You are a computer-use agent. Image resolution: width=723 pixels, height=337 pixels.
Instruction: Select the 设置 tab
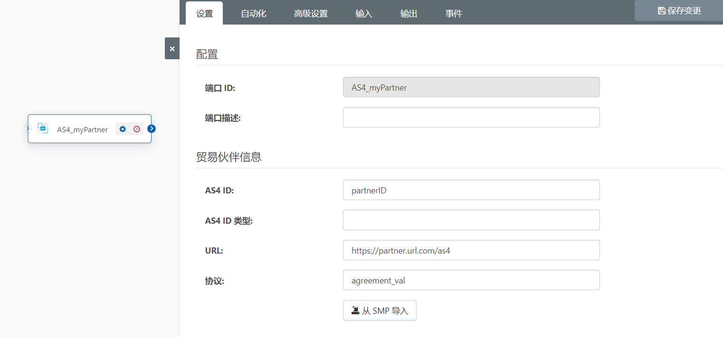coord(205,14)
